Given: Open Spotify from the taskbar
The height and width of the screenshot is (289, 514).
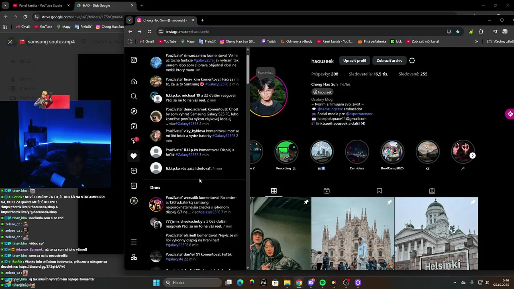Looking at the screenshot, I should tap(322, 283).
